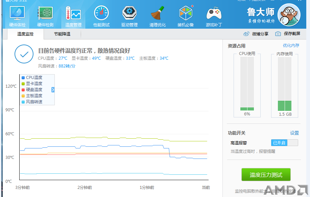Click 内存使用 memory bar meter
This screenshot has height=197, width=310.
click(x=285, y=84)
